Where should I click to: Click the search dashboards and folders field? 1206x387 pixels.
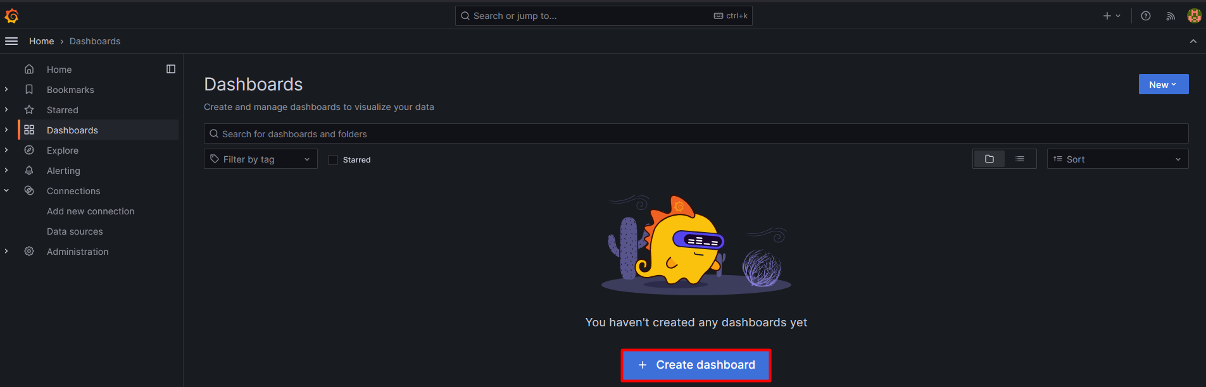coord(696,133)
